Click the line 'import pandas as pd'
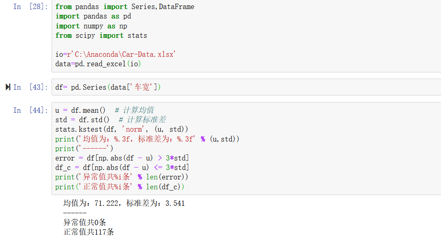 pos(93,16)
